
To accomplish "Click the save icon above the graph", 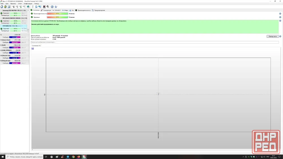I will [33, 49].
